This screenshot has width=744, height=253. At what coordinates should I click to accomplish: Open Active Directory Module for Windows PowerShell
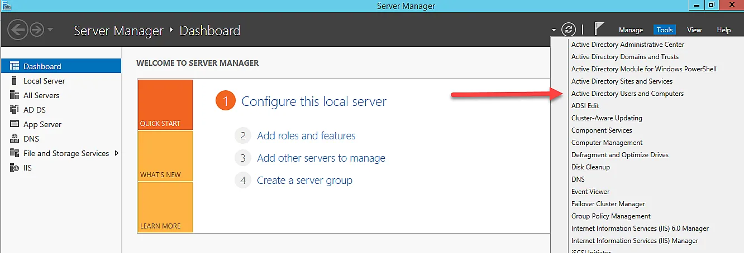pos(644,69)
